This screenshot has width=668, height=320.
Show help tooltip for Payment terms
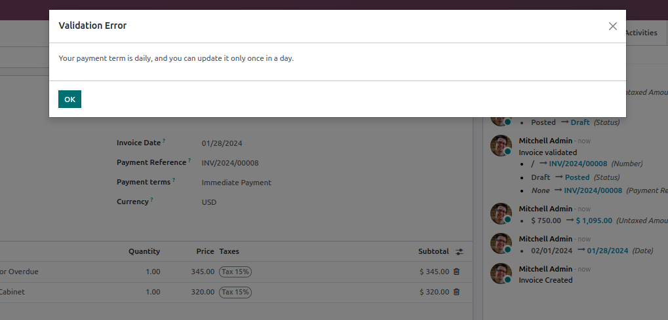(x=174, y=180)
